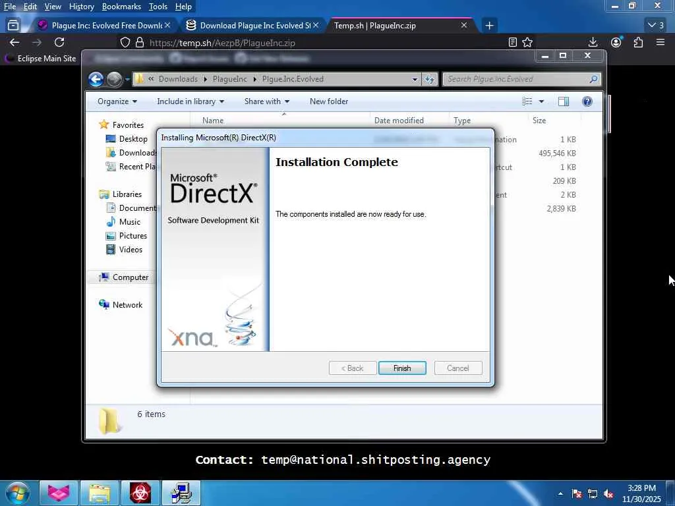This screenshot has height=506, width=675.
Task: Open the browser Help menu
Action: (x=183, y=7)
